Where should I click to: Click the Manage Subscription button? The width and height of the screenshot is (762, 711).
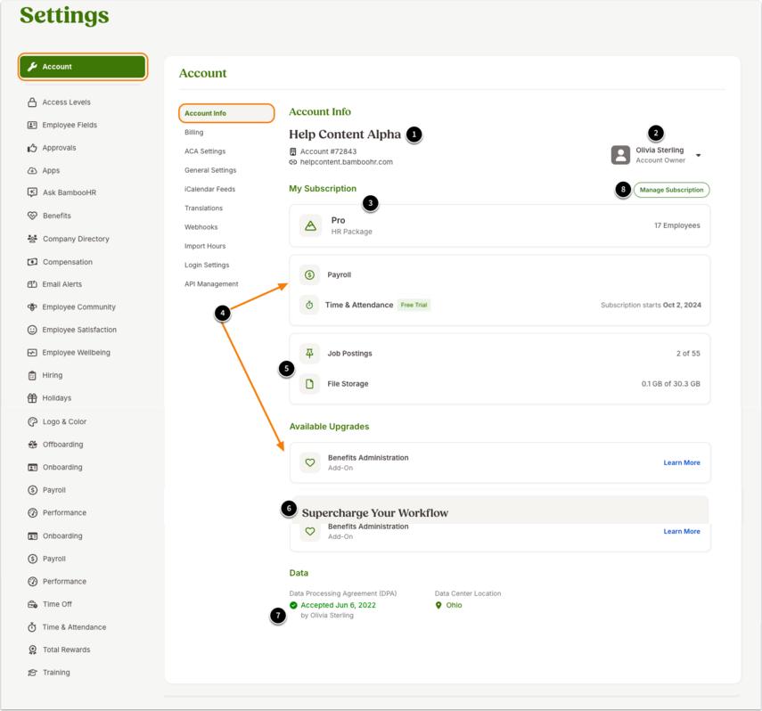coord(672,190)
